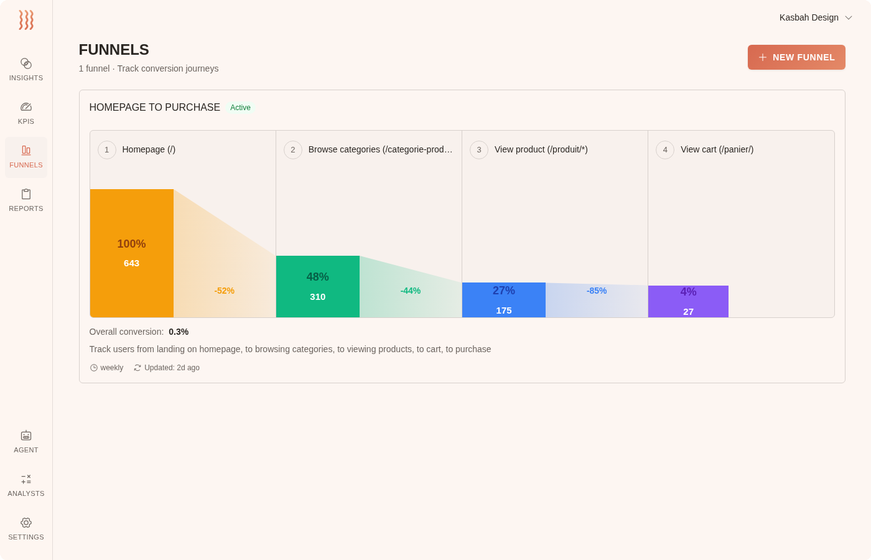The width and height of the screenshot is (871, 560).
Task: Click the Updated: 2d ago text
Action: pos(172,368)
